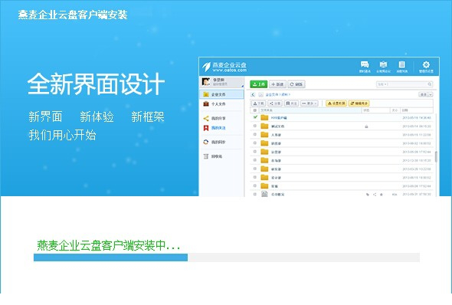Viewport: 452px width, 305px height.
Task: Click the star icon in the last preview row
Action: pos(381,195)
